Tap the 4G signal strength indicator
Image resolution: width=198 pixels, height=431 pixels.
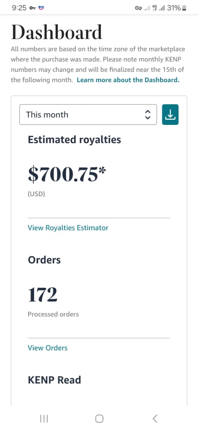[159, 8]
